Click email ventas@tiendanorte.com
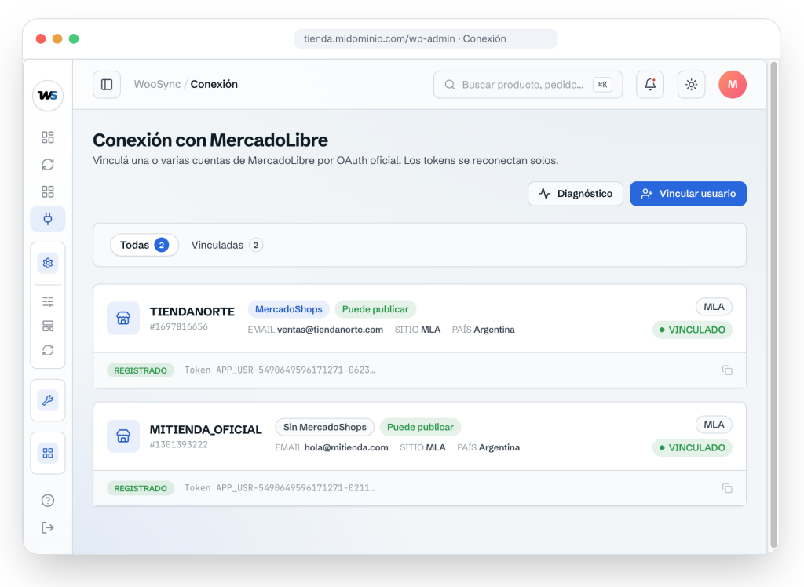The image size is (804, 587). pos(331,330)
